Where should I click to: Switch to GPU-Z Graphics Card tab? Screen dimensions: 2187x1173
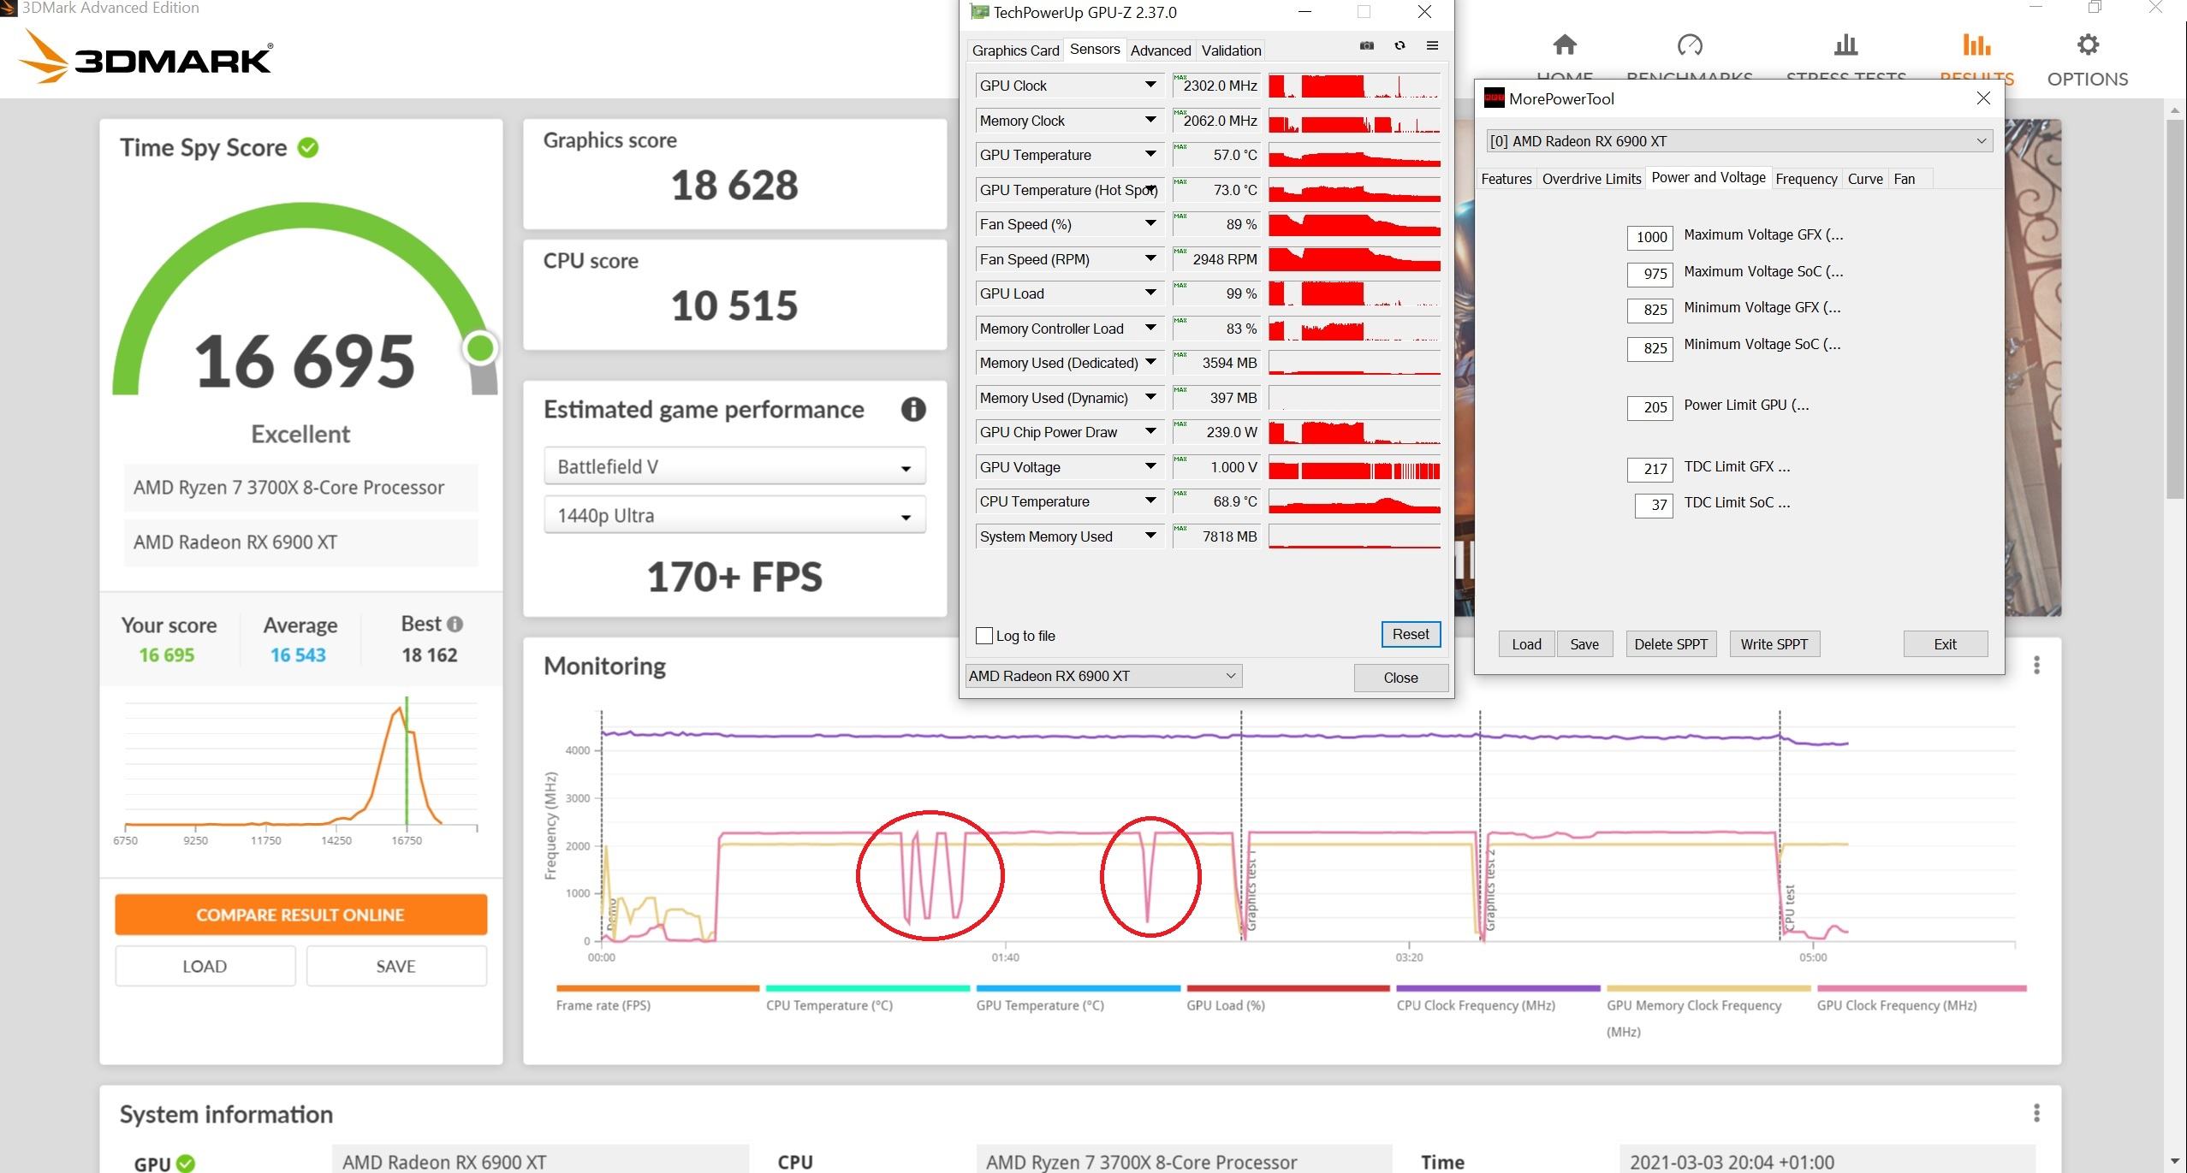[x=1015, y=50]
